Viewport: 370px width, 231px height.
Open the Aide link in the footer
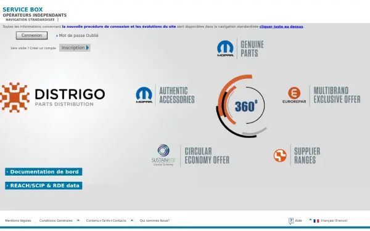click(298, 221)
